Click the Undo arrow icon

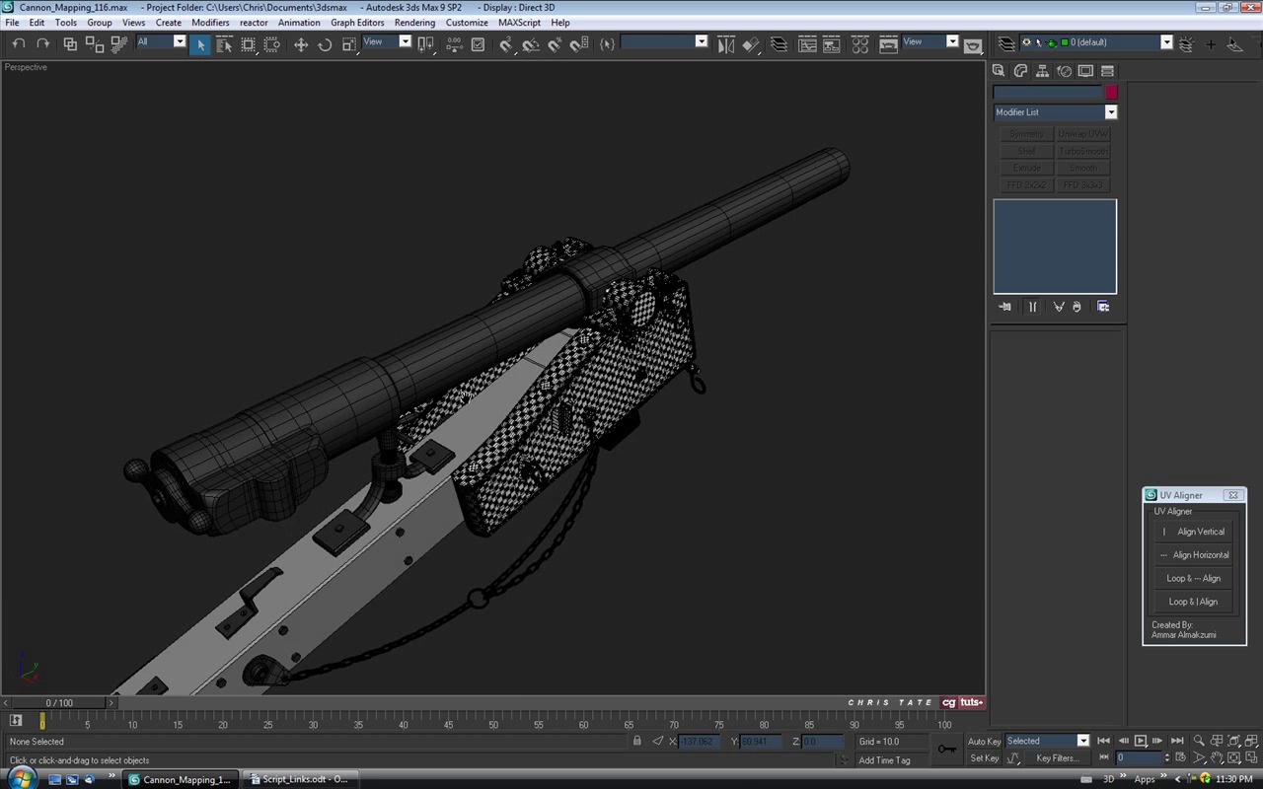[18, 43]
